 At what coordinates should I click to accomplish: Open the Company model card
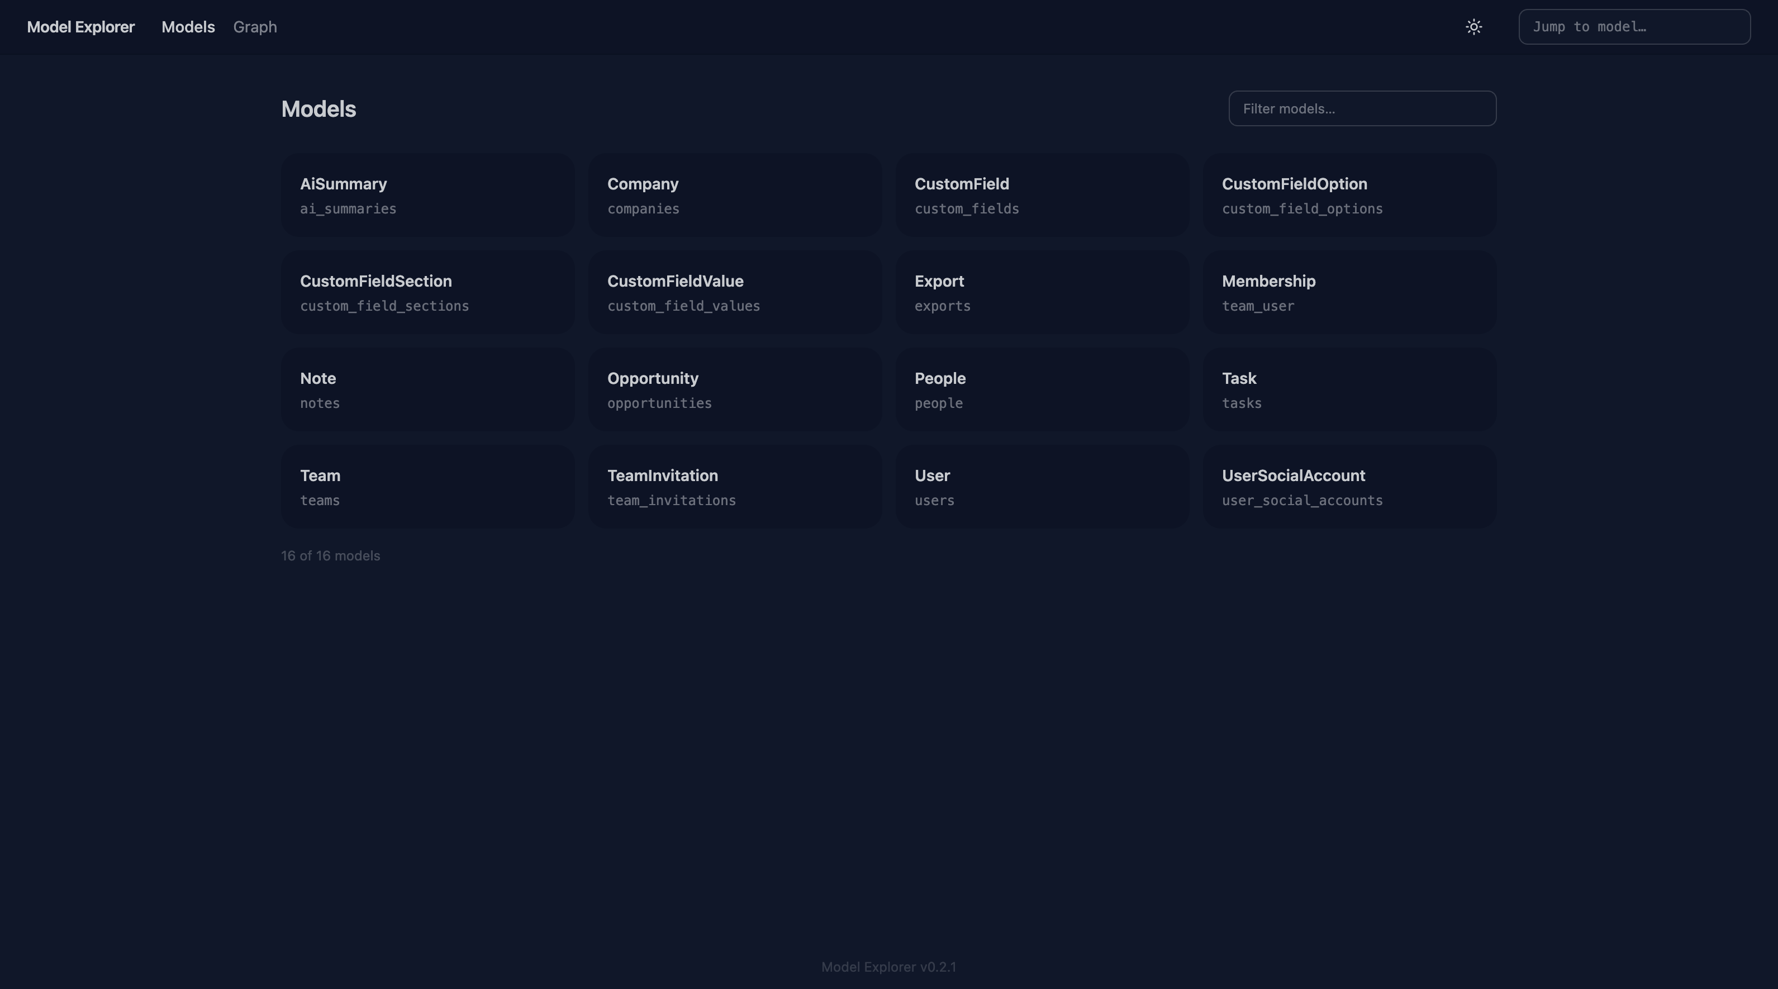[734, 194]
